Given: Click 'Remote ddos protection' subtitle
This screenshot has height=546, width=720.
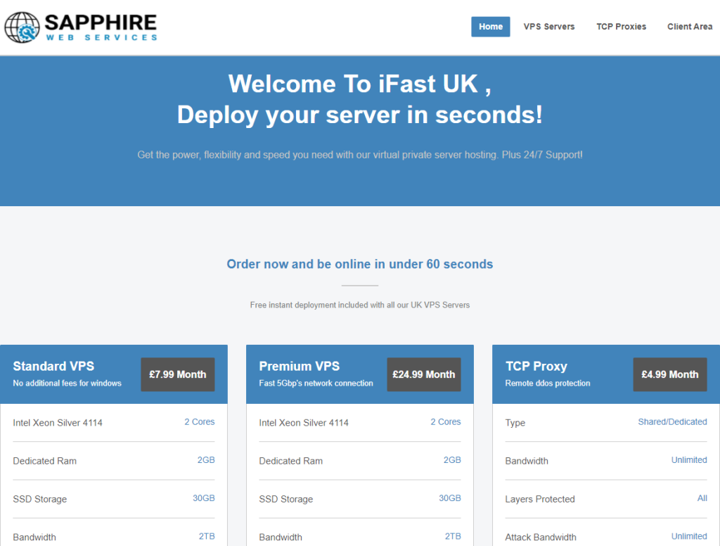Looking at the screenshot, I should coord(547,383).
